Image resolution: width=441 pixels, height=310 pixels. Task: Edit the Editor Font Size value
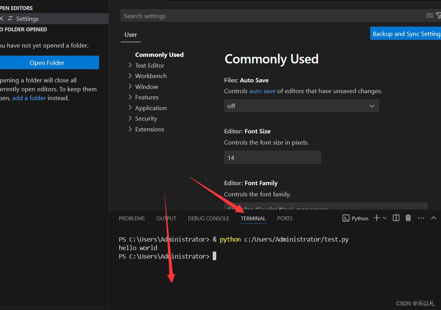(272, 157)
